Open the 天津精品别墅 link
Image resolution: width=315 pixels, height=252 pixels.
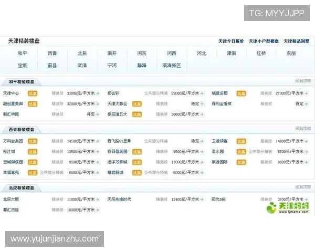click(x=297, y=41)
